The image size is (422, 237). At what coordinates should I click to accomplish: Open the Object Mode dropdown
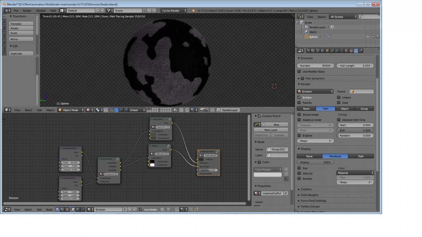(x=71, y=110)
